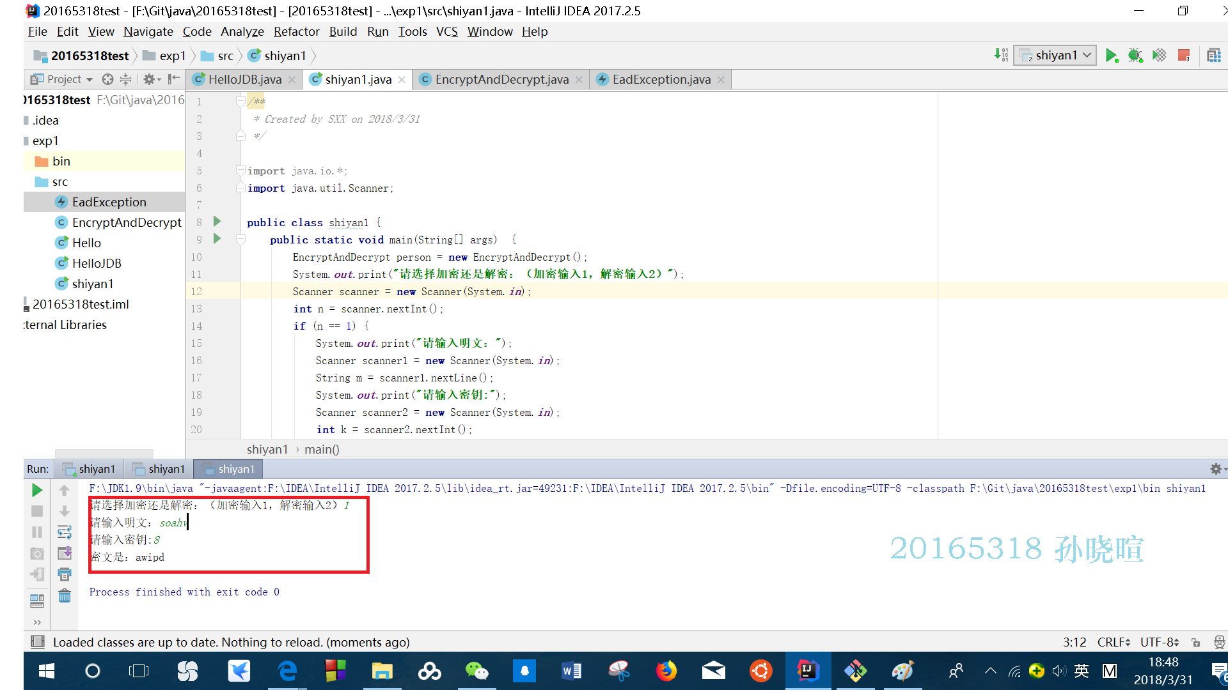Switch to the HelloJDB.java tab
Screen dimensions: 1228x690
point(244,79)
